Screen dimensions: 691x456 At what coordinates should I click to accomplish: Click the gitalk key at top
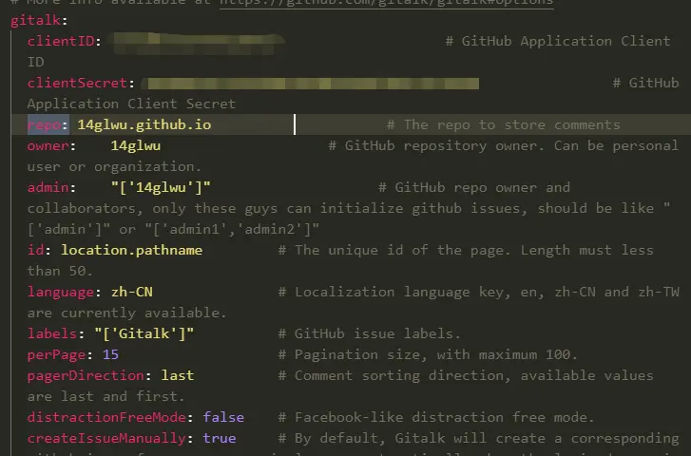click(35, 20)
